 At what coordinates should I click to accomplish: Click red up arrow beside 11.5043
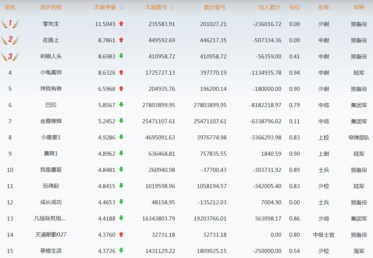pyautogui.click(x=121, y=24)
